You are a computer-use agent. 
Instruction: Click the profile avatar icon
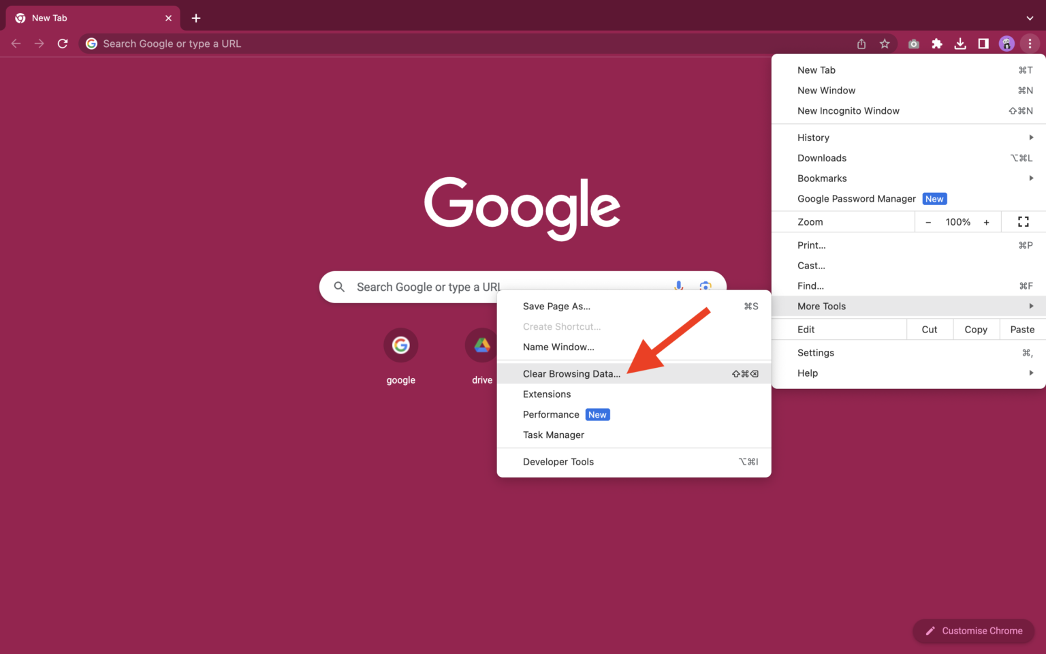tap(1007, 44)
